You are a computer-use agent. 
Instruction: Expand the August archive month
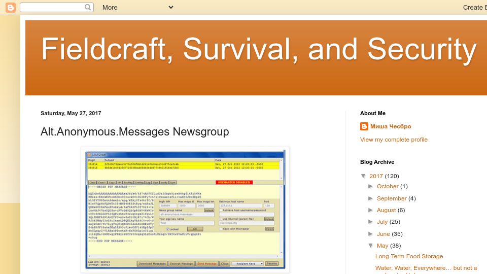pos(370,210)
